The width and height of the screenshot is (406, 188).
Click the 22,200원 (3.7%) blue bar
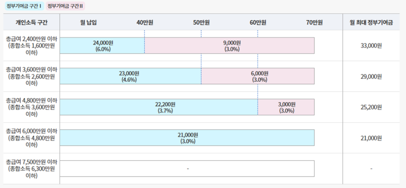(x=159, y=107)
